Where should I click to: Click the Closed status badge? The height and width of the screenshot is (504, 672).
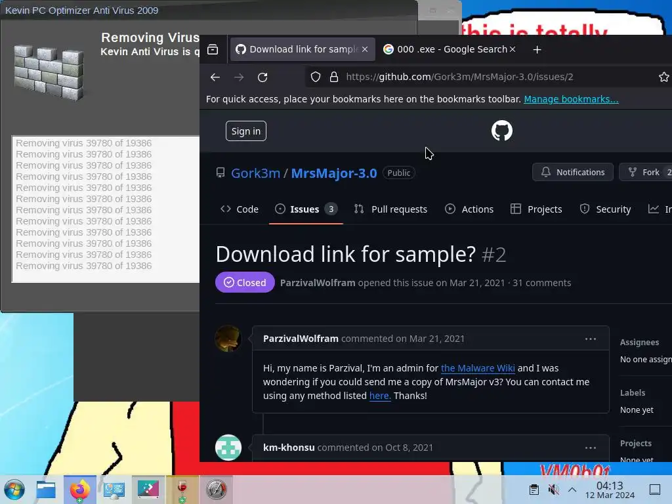pos(245,282)
